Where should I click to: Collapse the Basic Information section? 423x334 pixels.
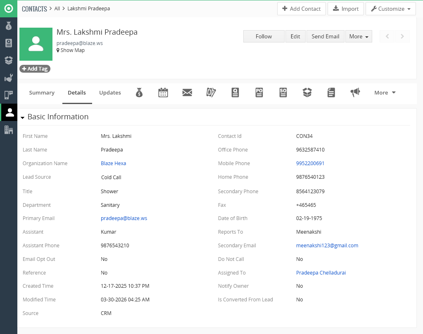[x=23, y=117]
